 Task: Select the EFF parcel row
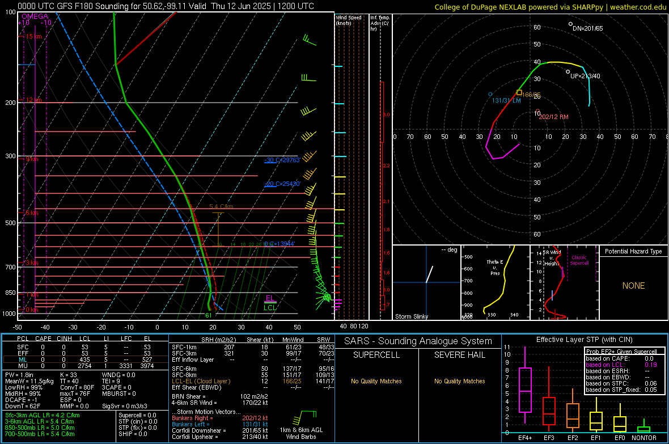tap(84, 353)
